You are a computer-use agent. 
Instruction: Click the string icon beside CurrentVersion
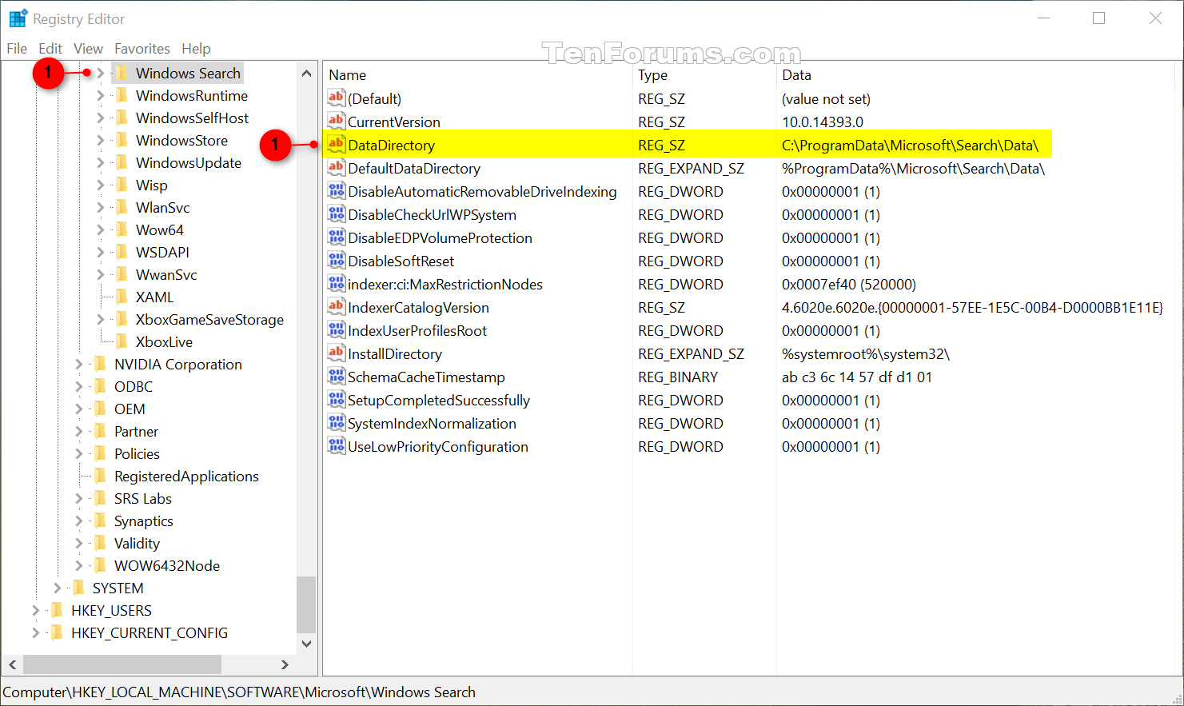(337, 122)
